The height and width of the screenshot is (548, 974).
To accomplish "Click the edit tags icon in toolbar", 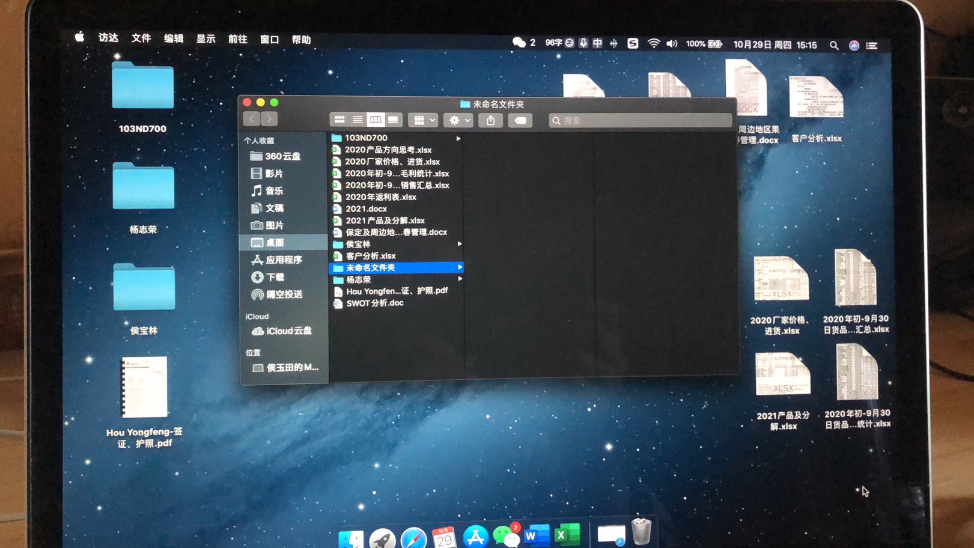I will tap(520, 120).
